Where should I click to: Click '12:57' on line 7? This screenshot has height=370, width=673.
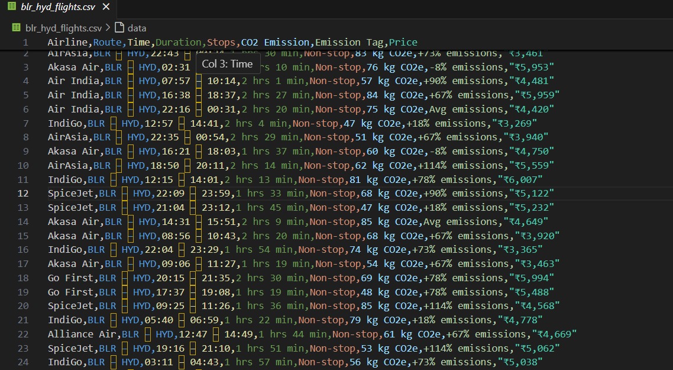[x=159, y=123]
